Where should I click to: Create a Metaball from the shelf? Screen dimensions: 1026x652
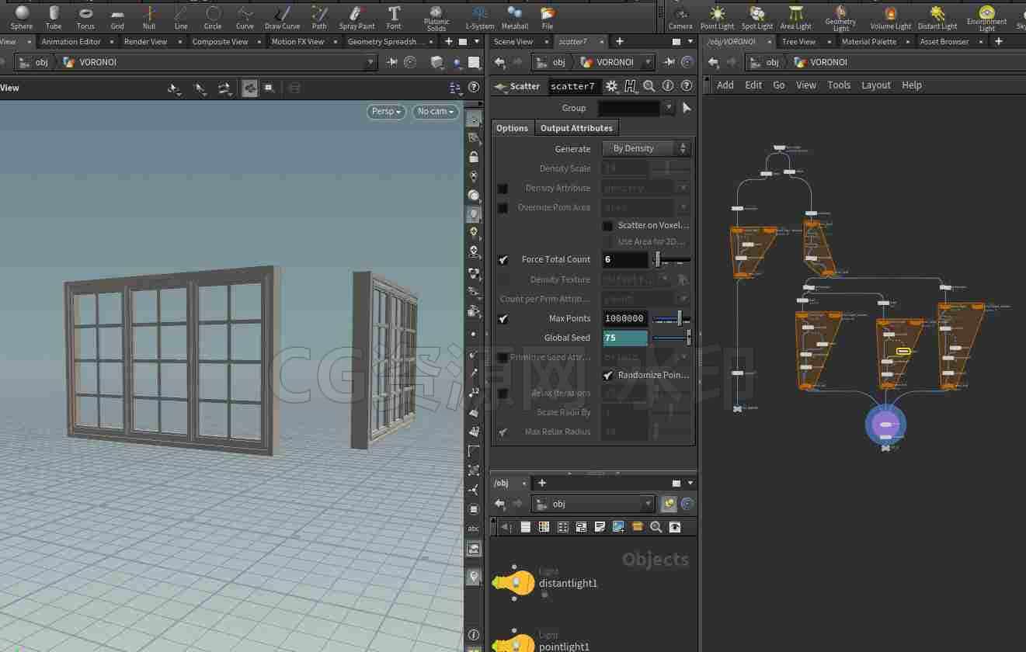coord(515,17)
